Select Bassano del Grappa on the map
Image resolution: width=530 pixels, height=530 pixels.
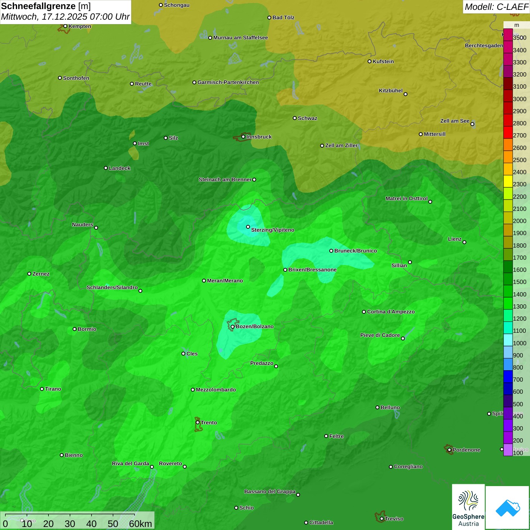click(x=272, y=492)
